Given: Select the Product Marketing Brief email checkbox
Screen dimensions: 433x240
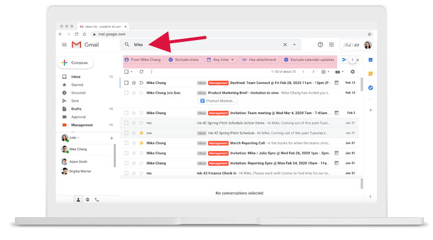Looking at the screenshot, I should point(126,93).
